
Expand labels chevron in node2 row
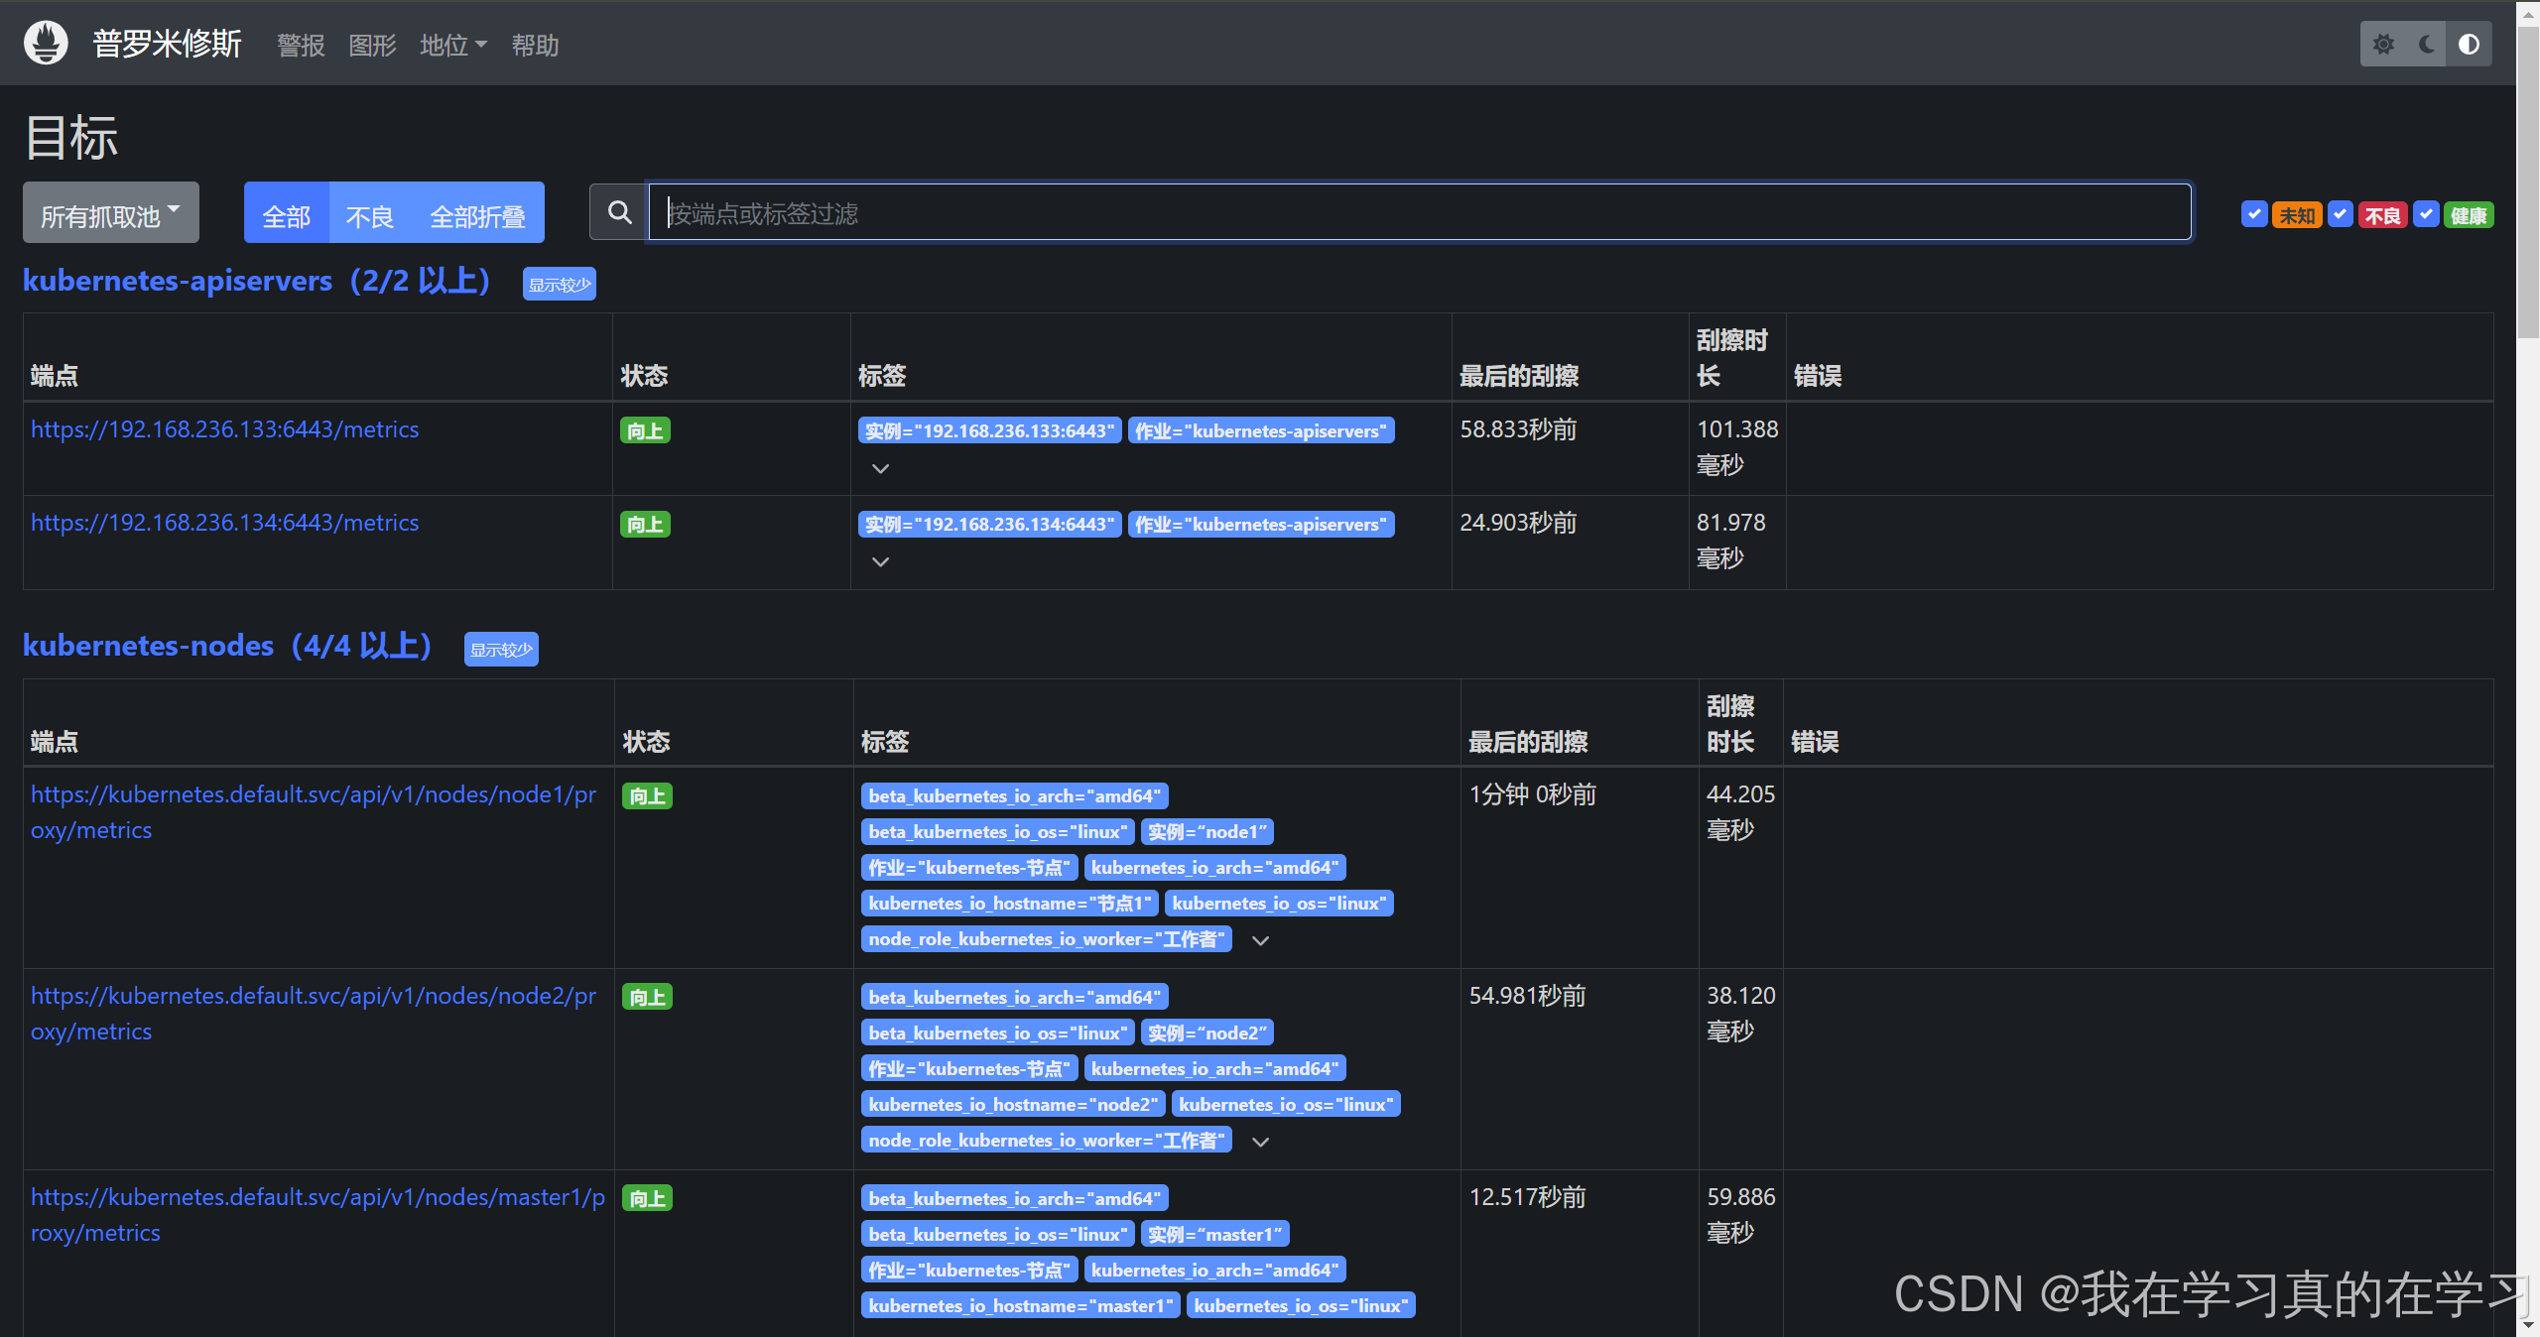point(1261,1142)
